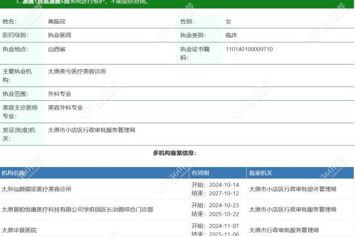The width and height of the screenshot is (355, 237).
Task: Select start date 2024-11-07
Action: point(224,226)
